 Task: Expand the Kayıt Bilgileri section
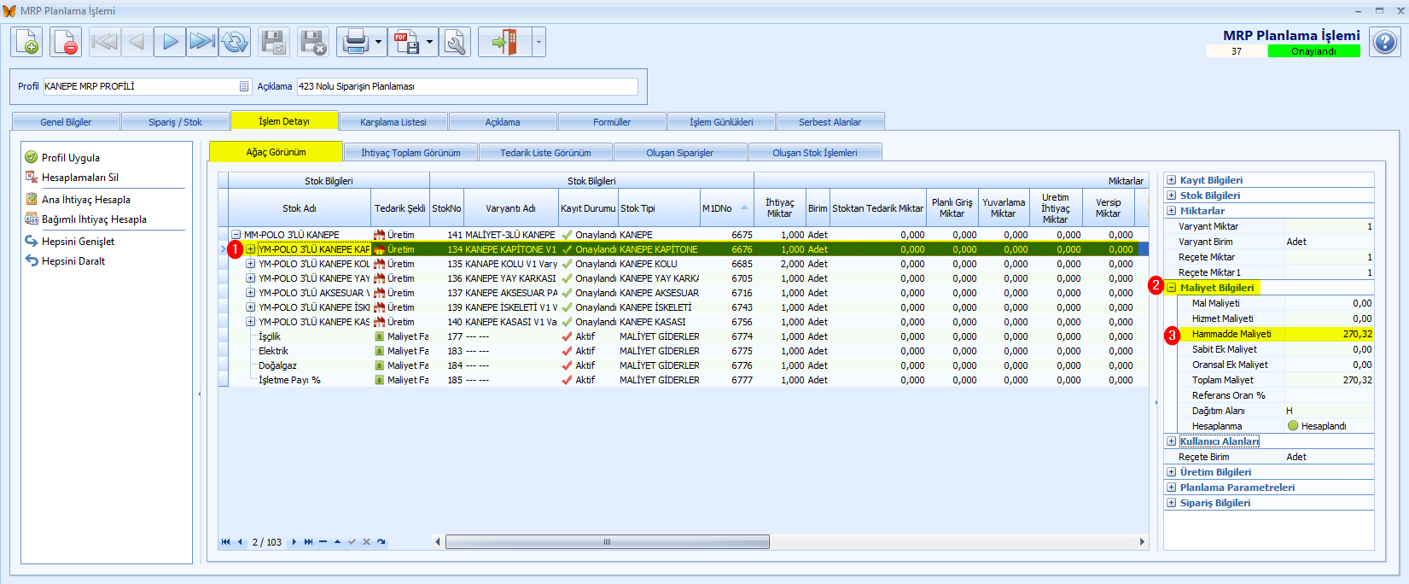pyautogui.click(x=1172, y=180)
